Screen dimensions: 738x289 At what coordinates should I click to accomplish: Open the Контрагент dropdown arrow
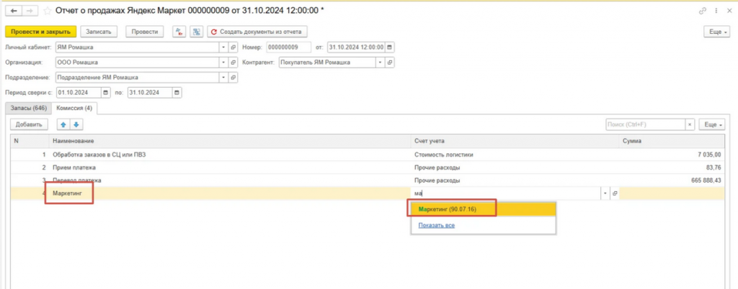click(x=378, y=62)
